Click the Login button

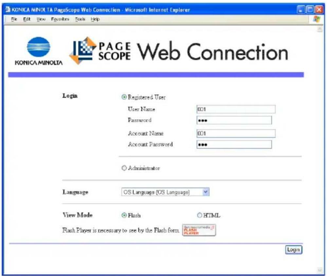(294, 249)
